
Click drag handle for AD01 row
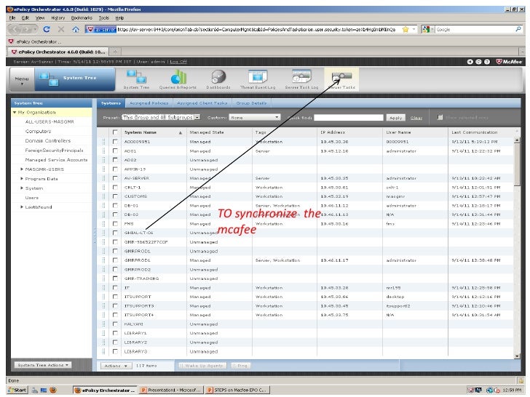103,151
